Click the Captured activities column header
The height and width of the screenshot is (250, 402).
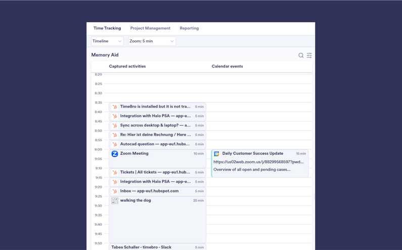(127, 66)
